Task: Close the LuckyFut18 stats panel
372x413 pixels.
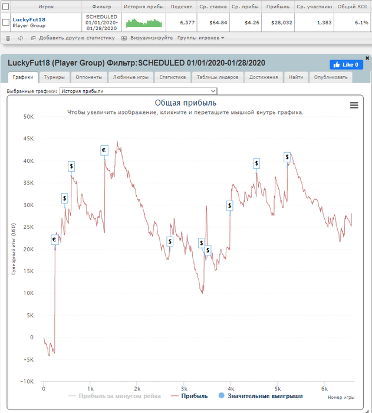Action: point(367,58)
